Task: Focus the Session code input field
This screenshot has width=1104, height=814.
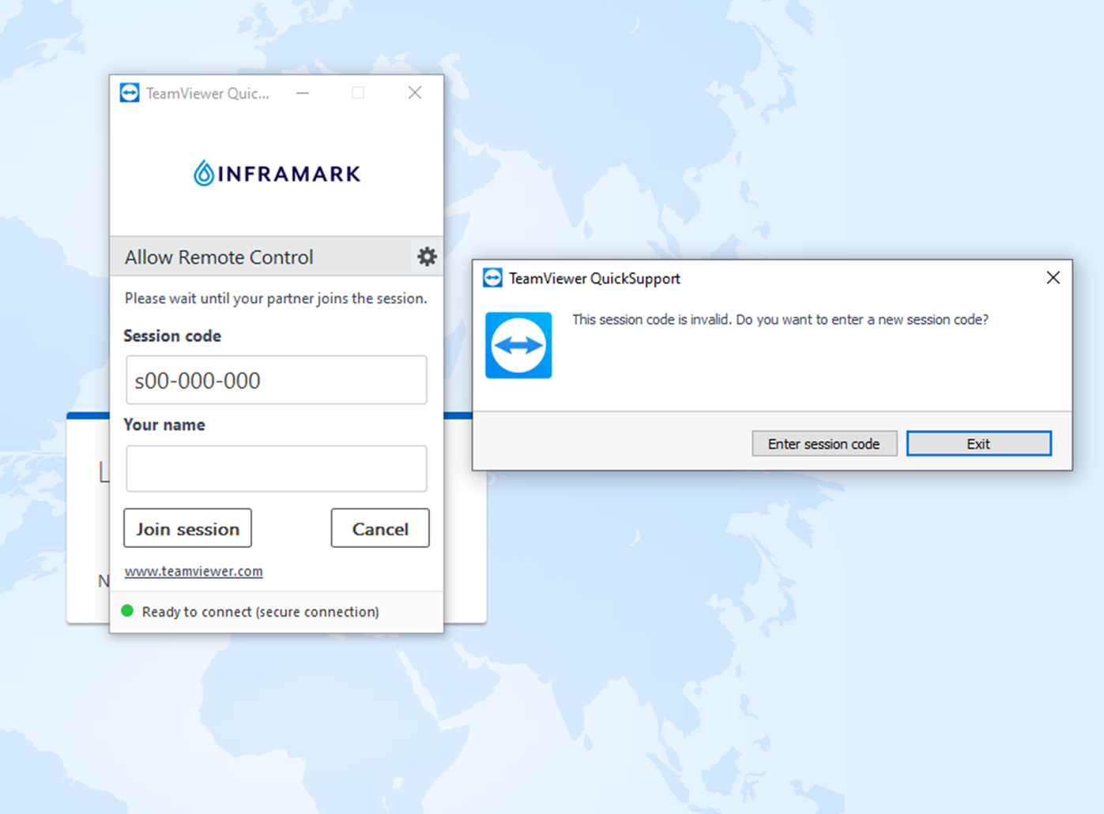Action: coord(277,380)
